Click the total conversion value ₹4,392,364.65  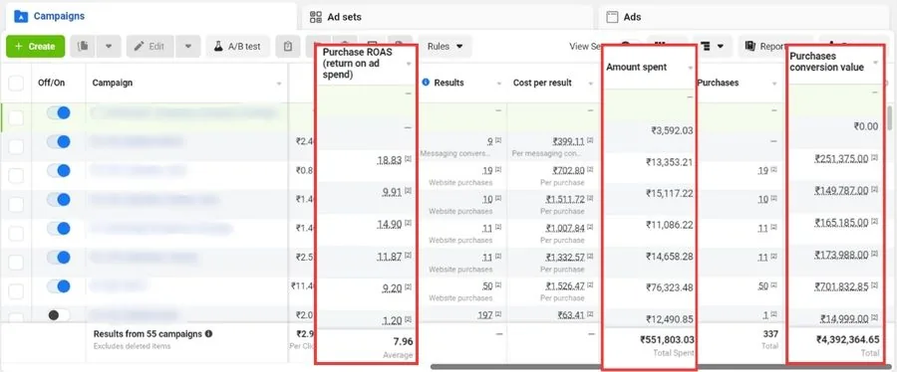(x=848, y=339)
